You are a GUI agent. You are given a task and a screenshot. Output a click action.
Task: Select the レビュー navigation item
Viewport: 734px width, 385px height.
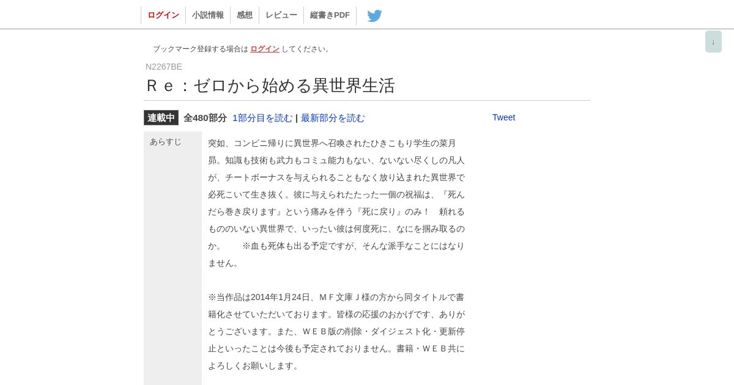click(281, 15)
